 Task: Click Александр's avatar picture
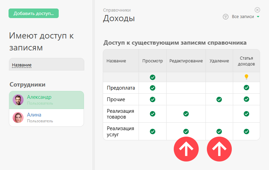click(18, 100)
